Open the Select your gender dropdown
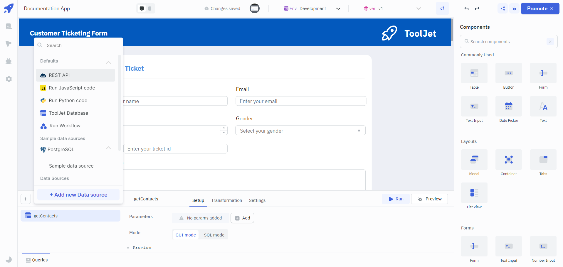The image size is (563, 267). coord(300,130)
